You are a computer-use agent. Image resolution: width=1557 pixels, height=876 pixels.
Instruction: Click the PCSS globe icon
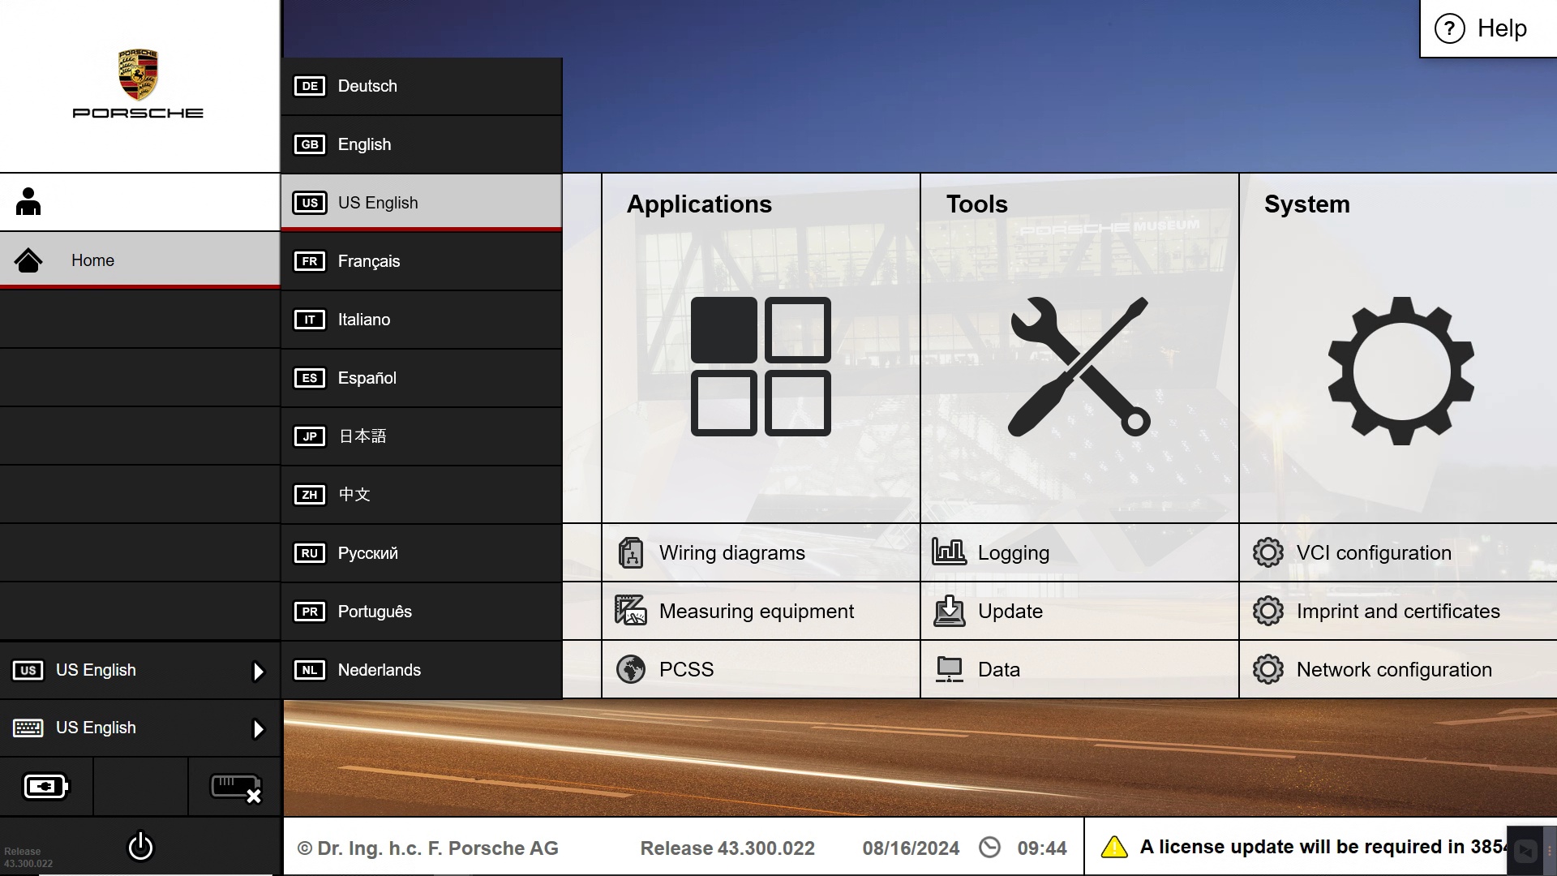pos(631,669)
